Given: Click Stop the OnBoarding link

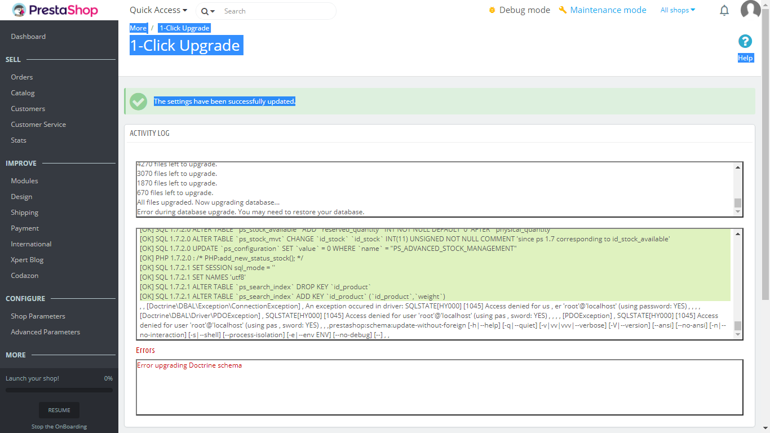Looking at the screenshot, I should 59,427.
